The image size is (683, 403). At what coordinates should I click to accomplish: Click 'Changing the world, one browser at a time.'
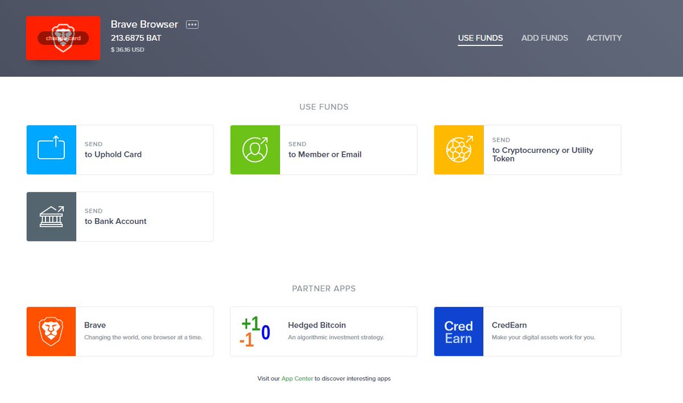(143, 337)
